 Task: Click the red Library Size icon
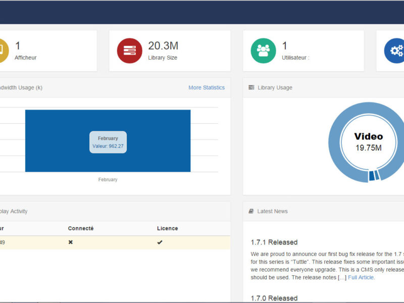pyautogui.click(x=130, y=51)
